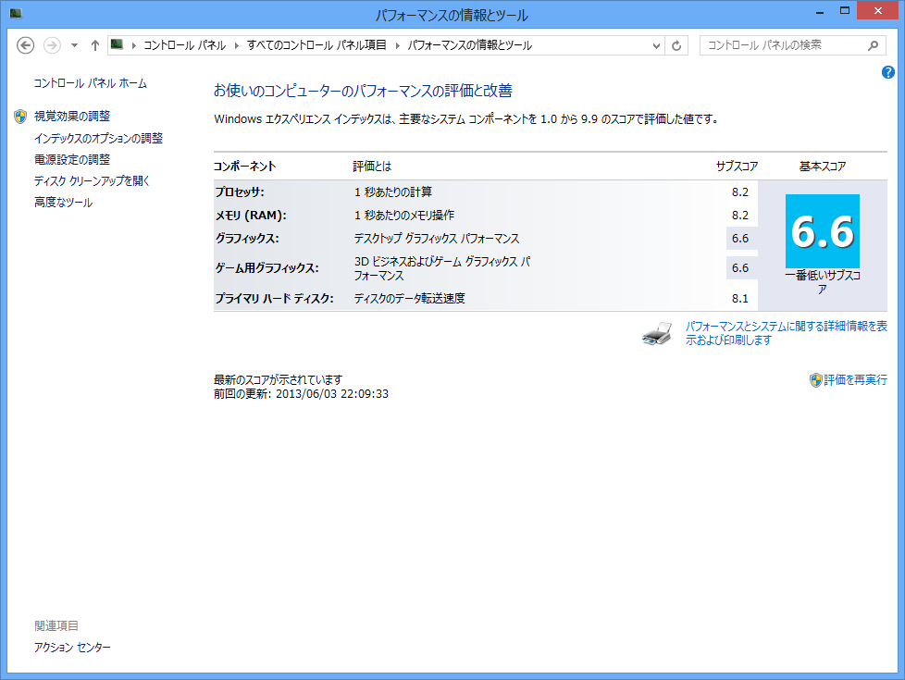The width and height of the screenshot is (905, 680).
Task: Open address bar history dropdown
Action: (656, 45)
